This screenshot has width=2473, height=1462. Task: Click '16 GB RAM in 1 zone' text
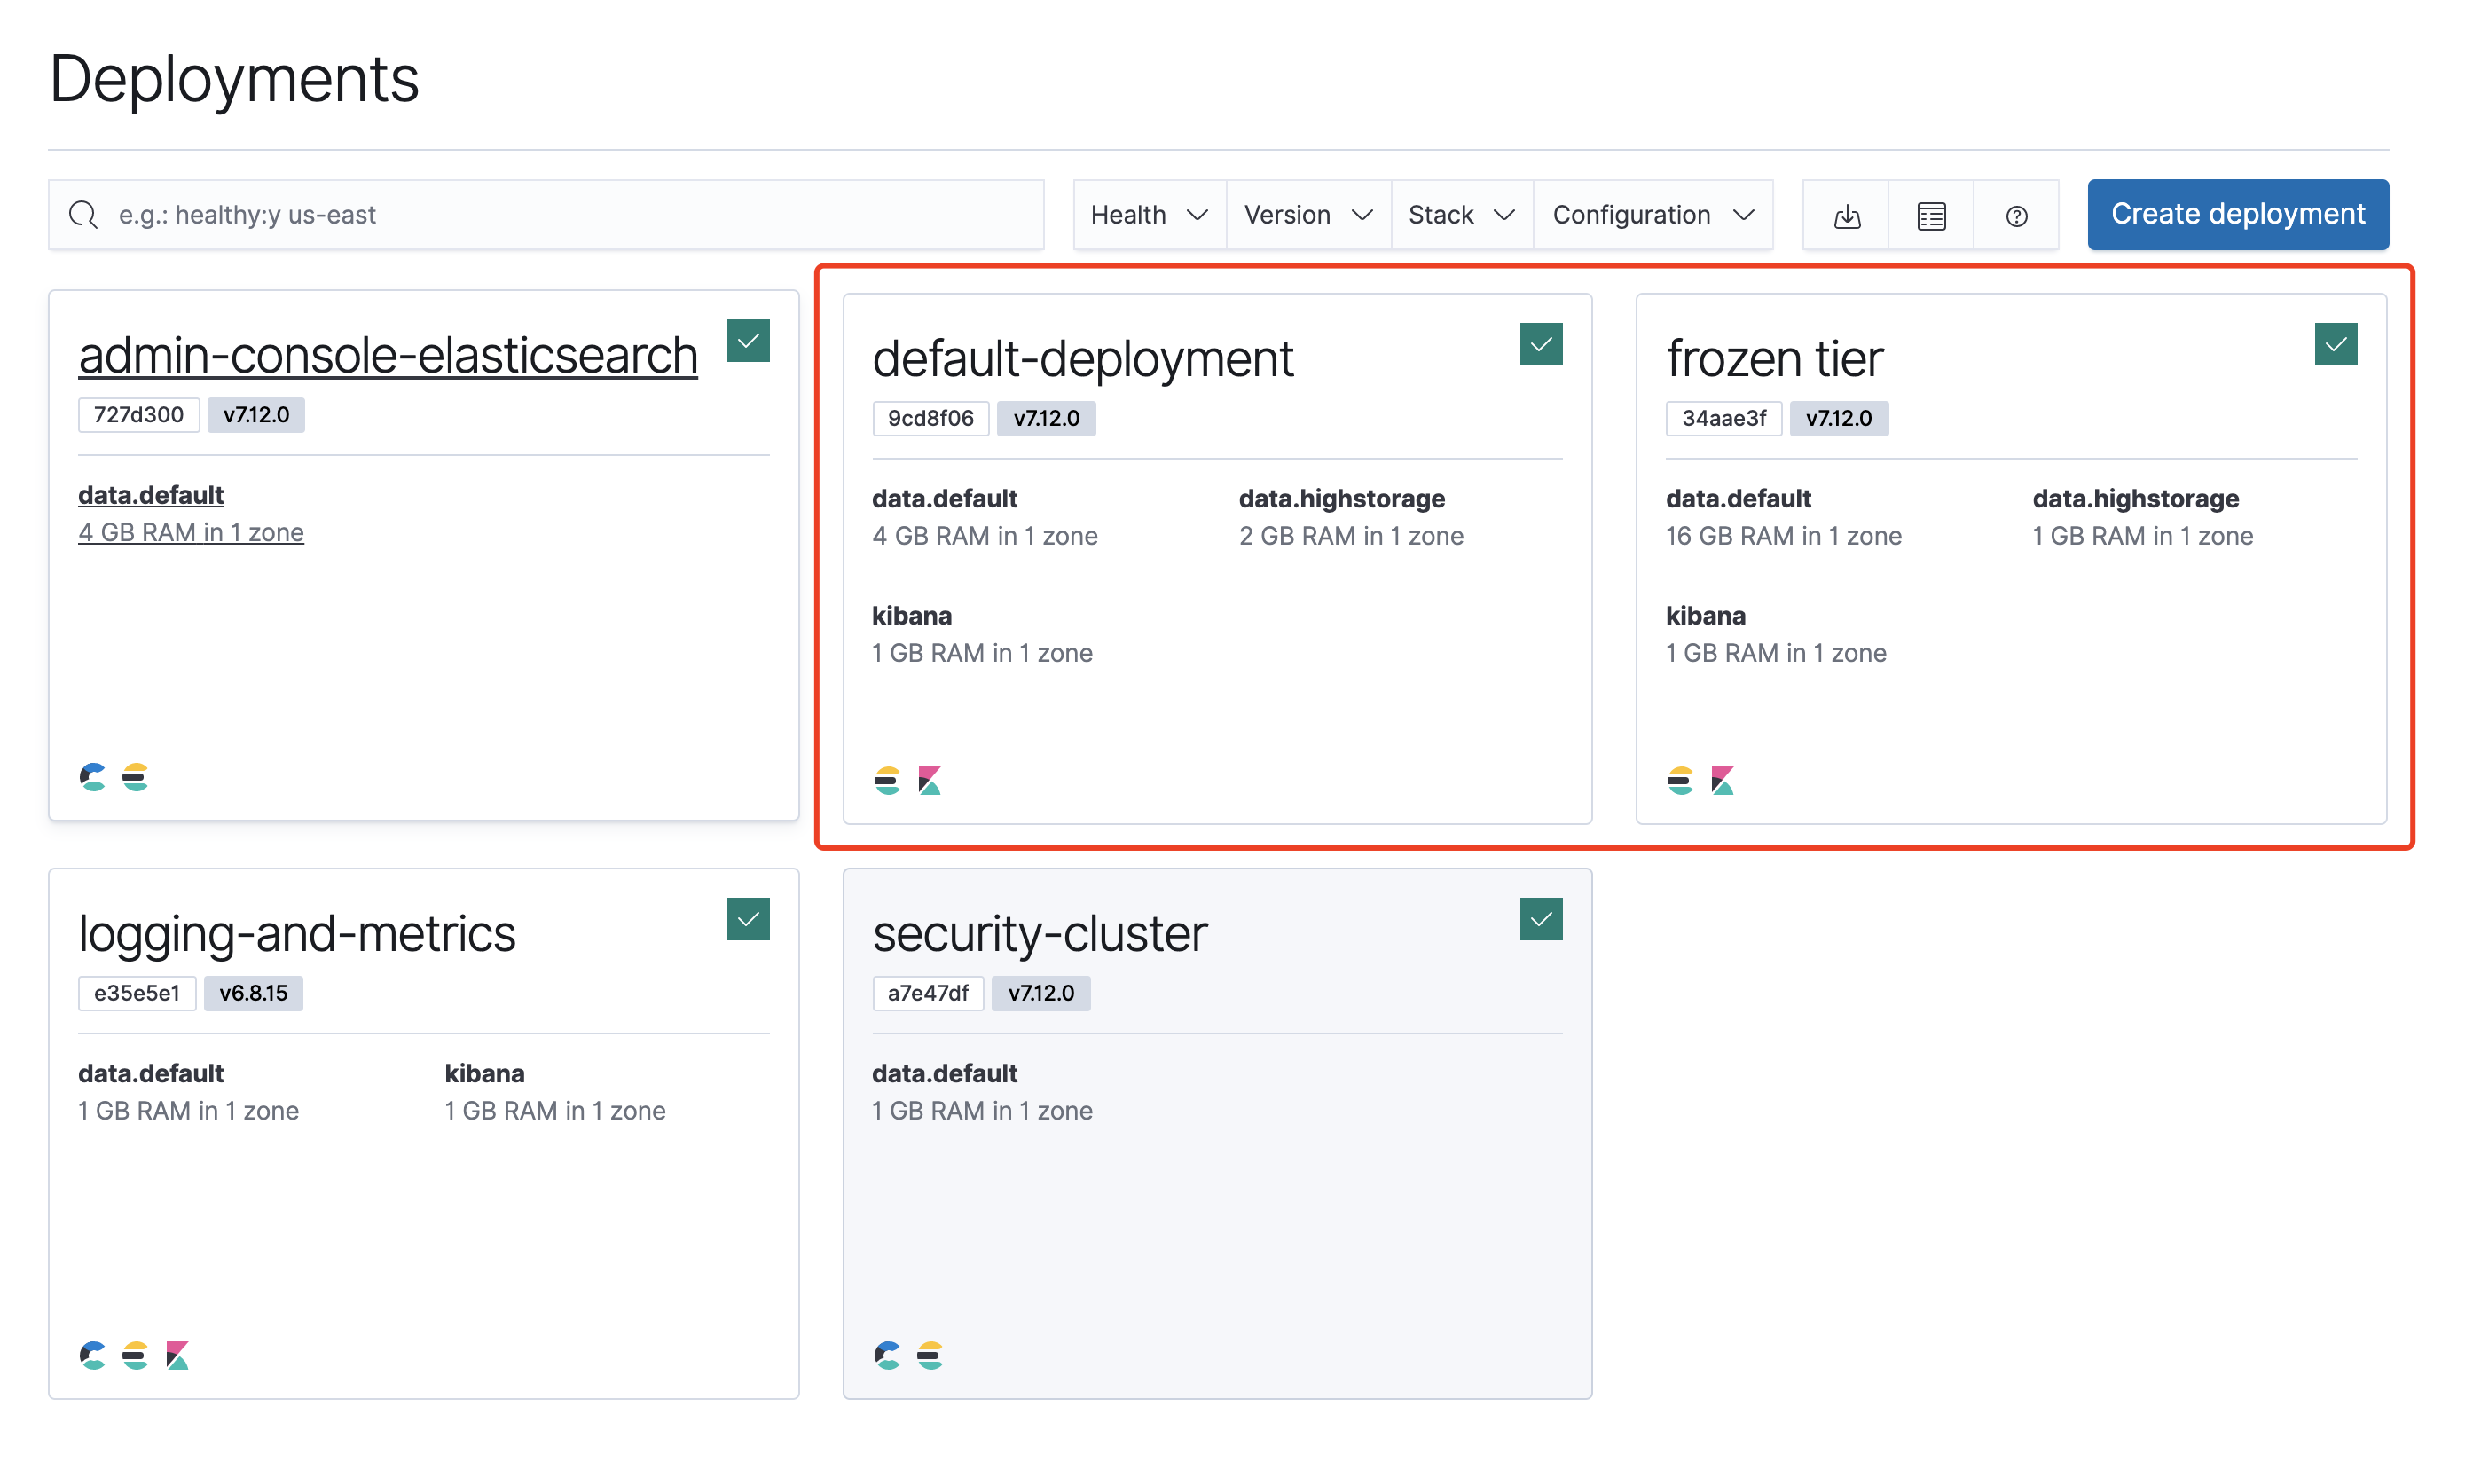[1784, 536]
